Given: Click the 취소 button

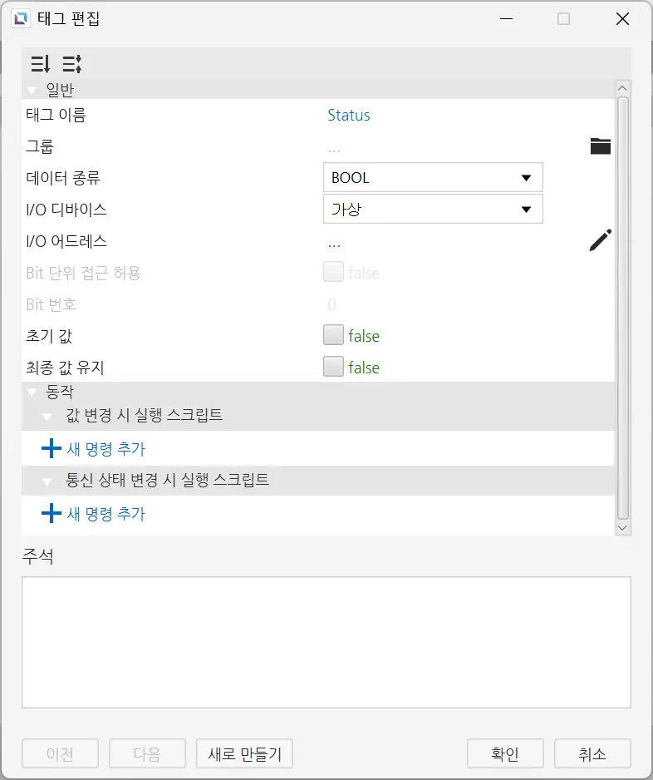Looking at the screenshot, I should click(x=592, y=754).
